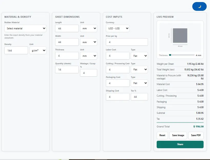
Task: Click the LIVE PREVIEW heading
Action: coord(165,17)
